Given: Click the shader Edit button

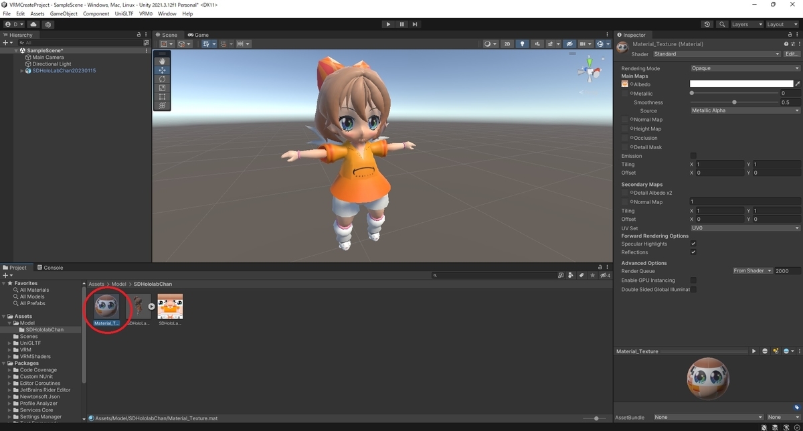Looking at the screenshot, I should (792, 54).
